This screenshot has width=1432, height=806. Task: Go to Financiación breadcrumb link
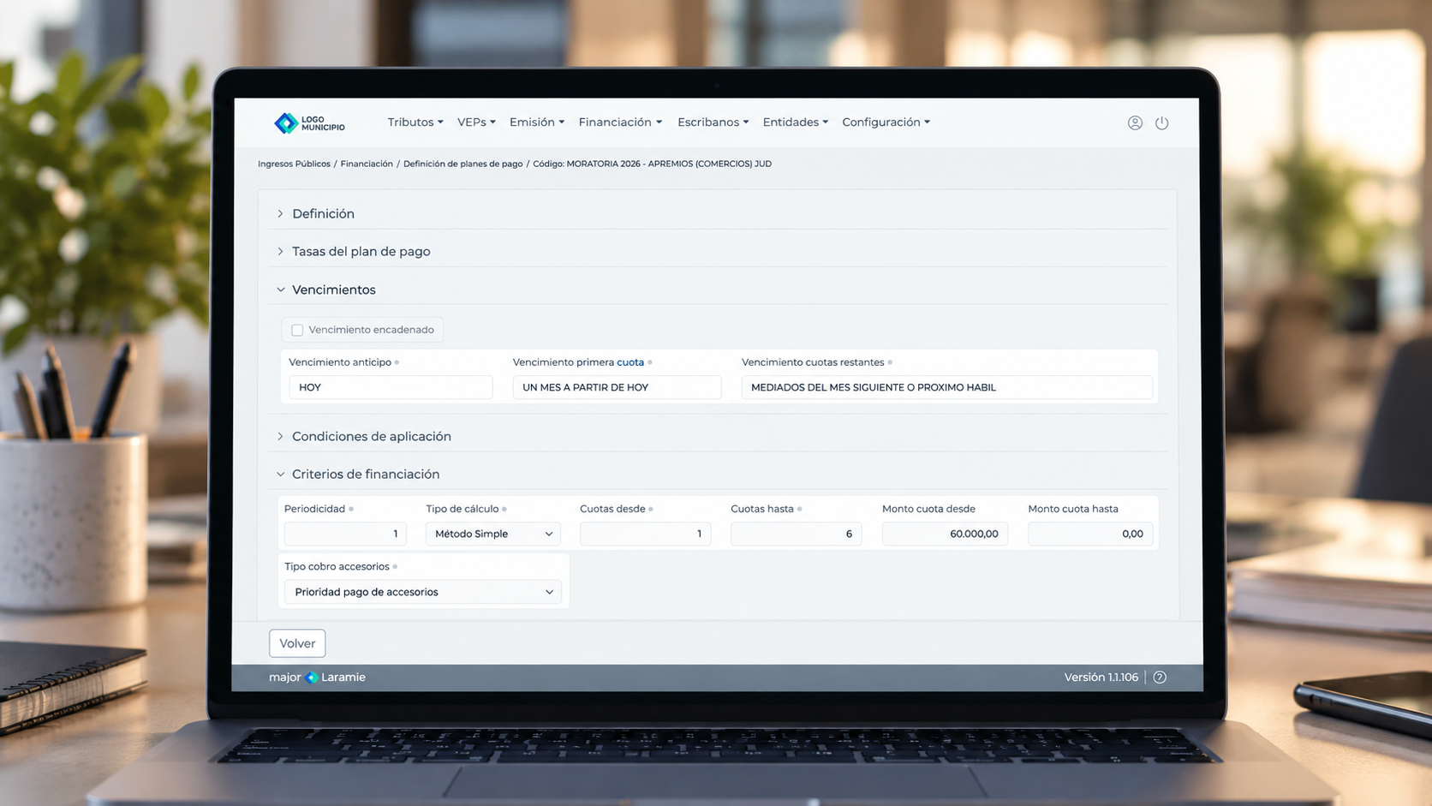click(x=367, y=164)
